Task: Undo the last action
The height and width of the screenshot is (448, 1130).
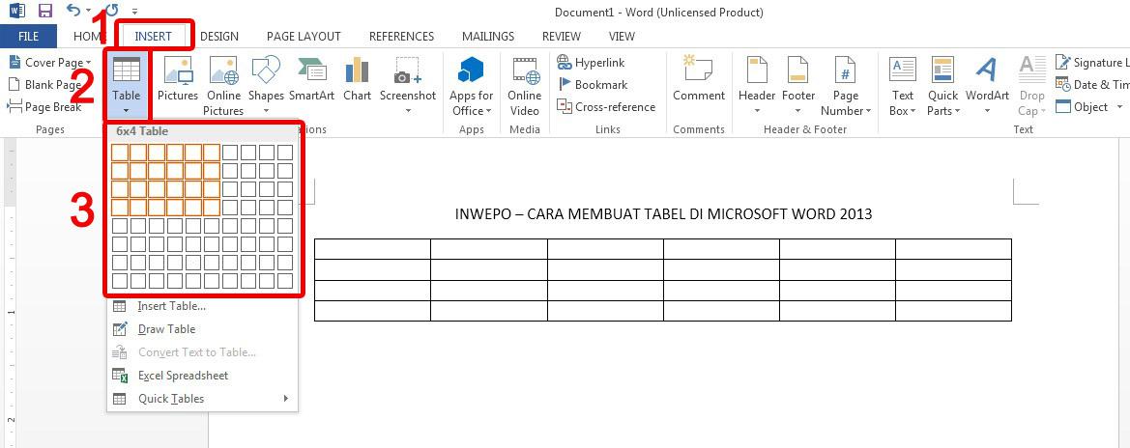Action: [x=72, y=11]
